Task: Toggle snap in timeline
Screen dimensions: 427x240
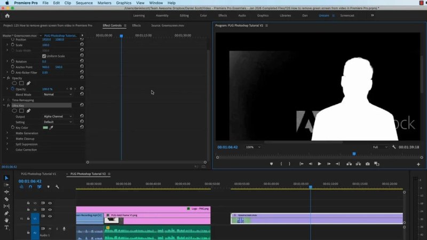Action: 30,187
